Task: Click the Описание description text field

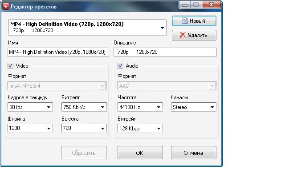Action: point(165,52)
